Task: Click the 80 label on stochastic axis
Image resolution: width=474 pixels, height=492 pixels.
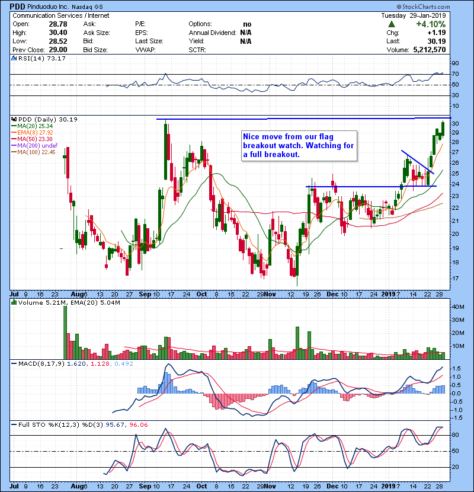Action: click(x=455, y=435)
